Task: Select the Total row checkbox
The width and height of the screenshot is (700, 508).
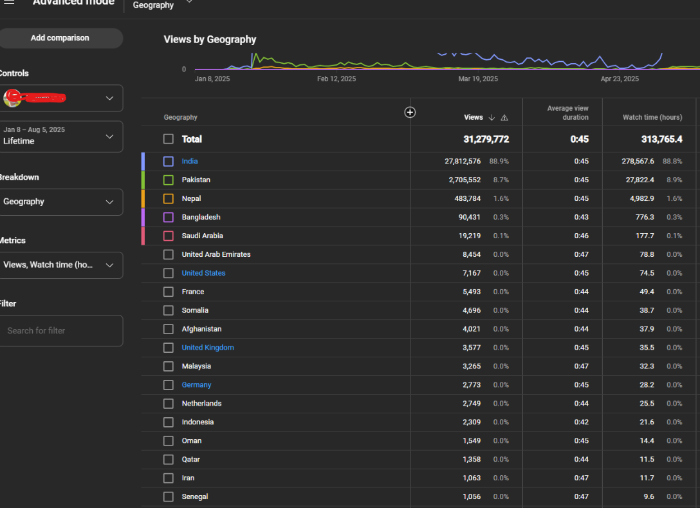Action: [169, 139]
